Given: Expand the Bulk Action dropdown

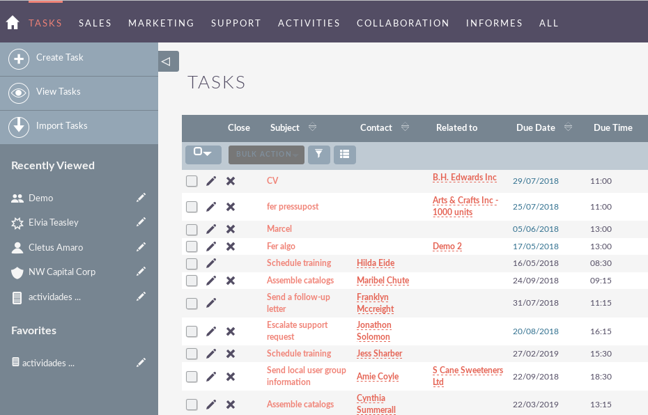Looking at the screenshot, I should click(266, 155).
